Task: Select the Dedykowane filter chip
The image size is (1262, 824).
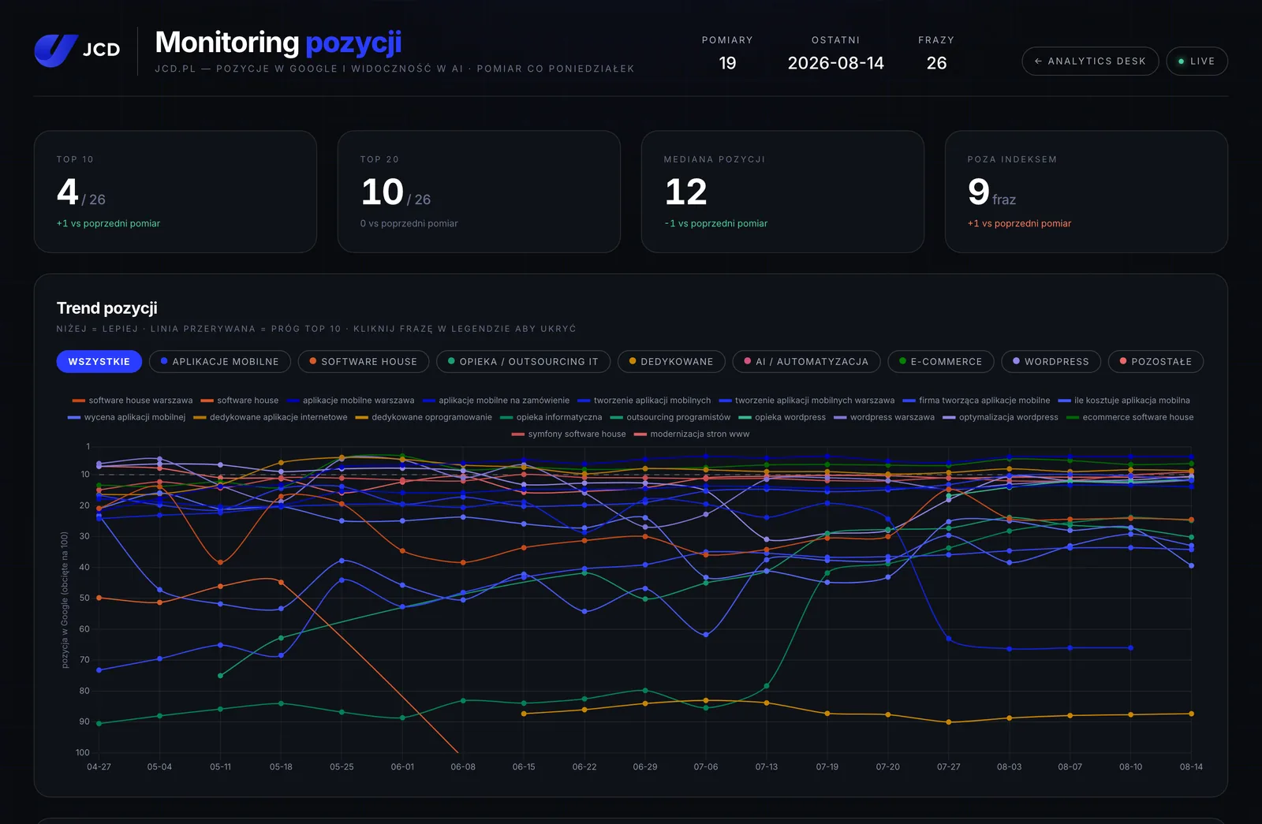Action: [671, 362]
